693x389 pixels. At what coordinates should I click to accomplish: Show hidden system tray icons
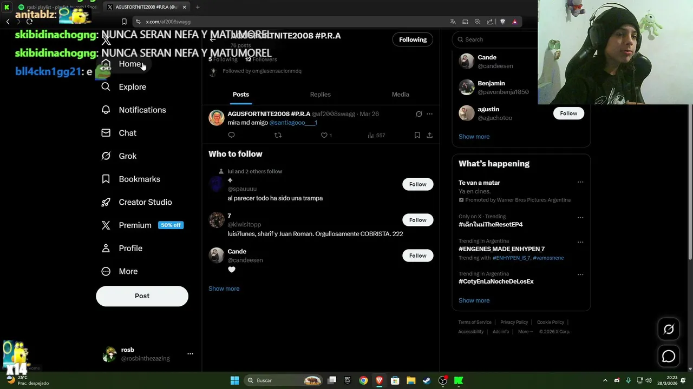pyautogui.click(x=605, y=380)
